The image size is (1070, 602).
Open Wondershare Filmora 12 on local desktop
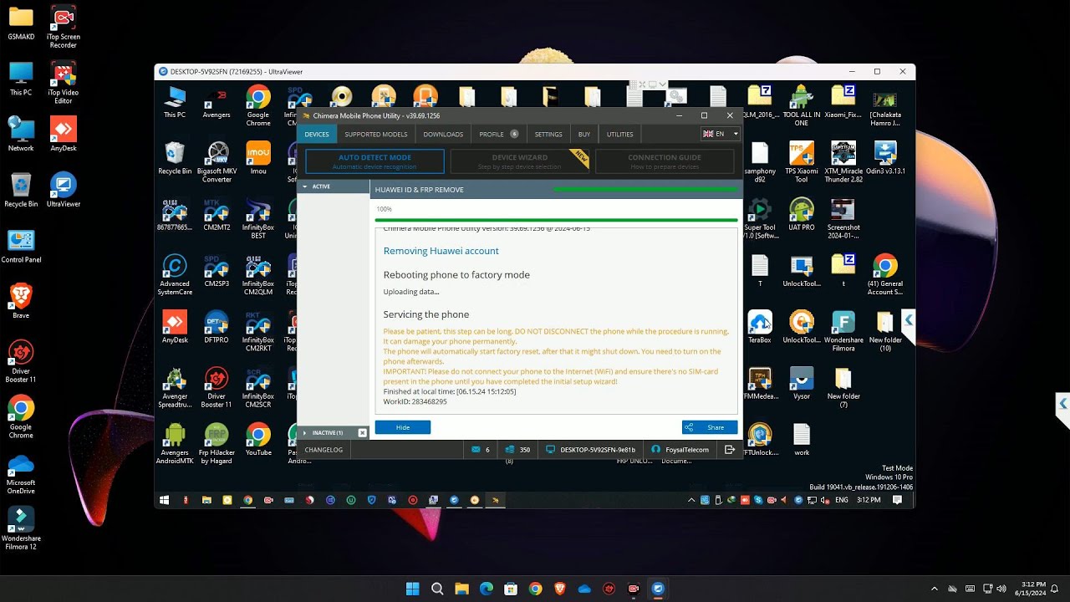(x=21, y=528)
